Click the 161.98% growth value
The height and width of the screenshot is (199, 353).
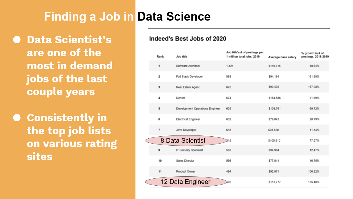pyautogui.click(x=314, y=77)
